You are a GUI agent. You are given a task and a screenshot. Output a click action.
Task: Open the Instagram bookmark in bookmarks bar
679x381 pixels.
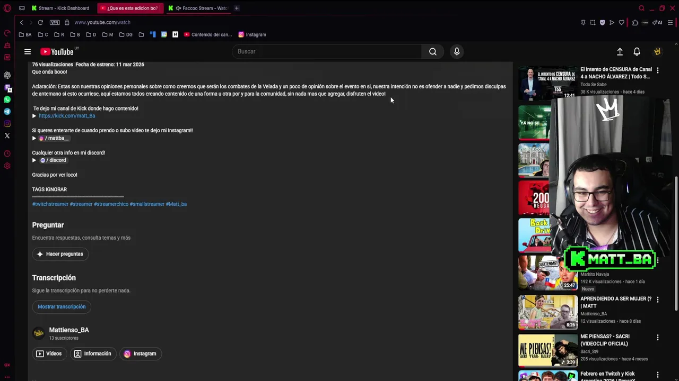(x=252, y=34)
